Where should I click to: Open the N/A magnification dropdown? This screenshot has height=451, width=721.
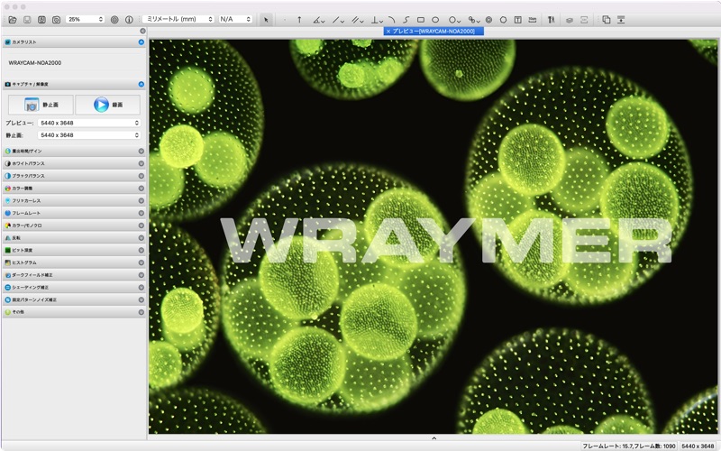[235, 19]
